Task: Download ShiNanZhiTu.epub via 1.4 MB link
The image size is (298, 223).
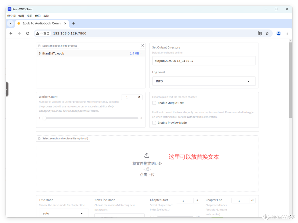Action: coord(136,53)
